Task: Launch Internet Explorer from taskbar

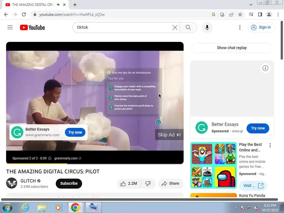Action: click(25, 207)
